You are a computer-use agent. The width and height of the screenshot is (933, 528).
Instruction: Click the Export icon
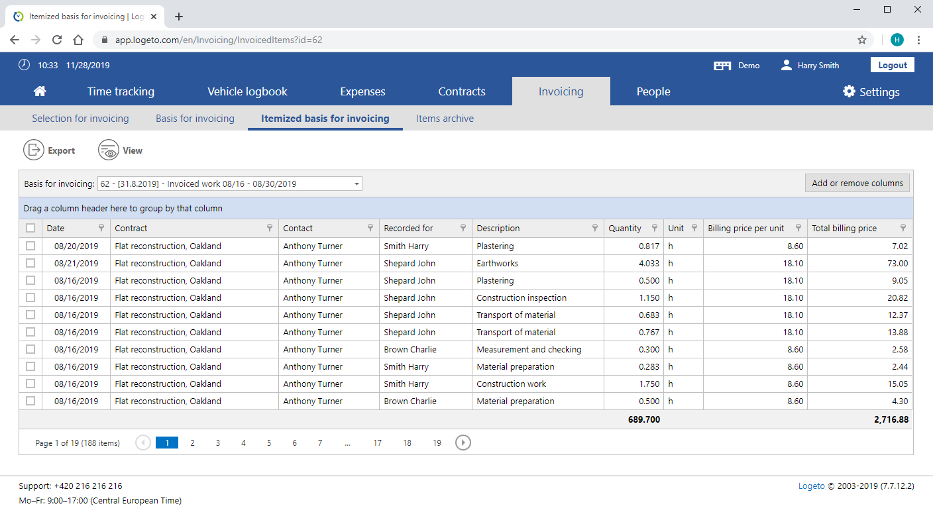coord(33,150)
